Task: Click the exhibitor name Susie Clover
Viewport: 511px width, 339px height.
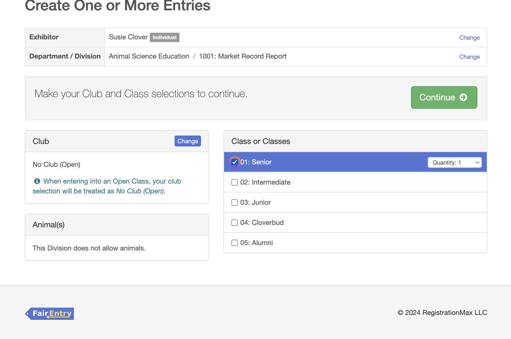Action: click(x=128, y=37)
